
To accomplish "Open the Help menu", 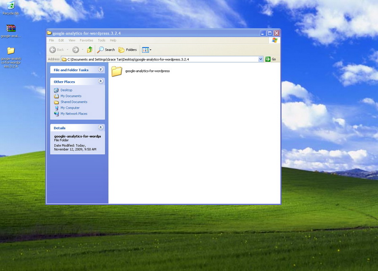I will coord(113,40).
